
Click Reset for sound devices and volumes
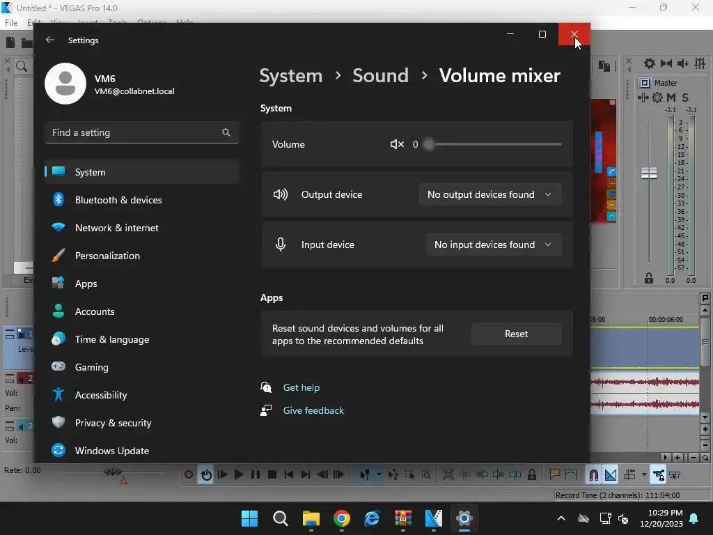[x=516, y=334]
